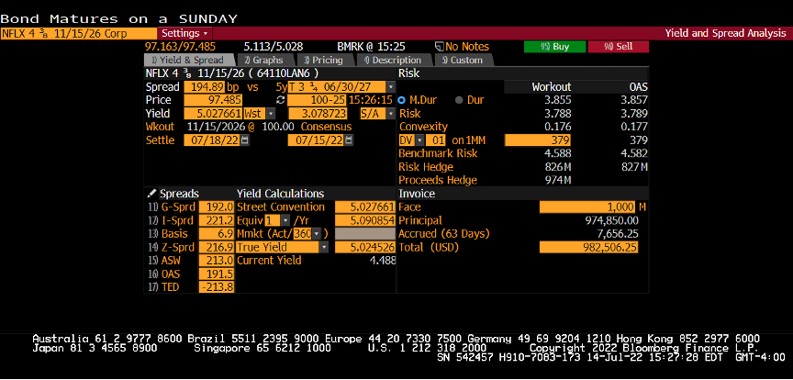793x380 pixels.
Task: Open the Settings dropdown menu
Action: click(x=184, y=33)
